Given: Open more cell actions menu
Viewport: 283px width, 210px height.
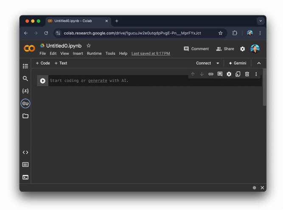Looking at the screenshot, I should 256,74.
